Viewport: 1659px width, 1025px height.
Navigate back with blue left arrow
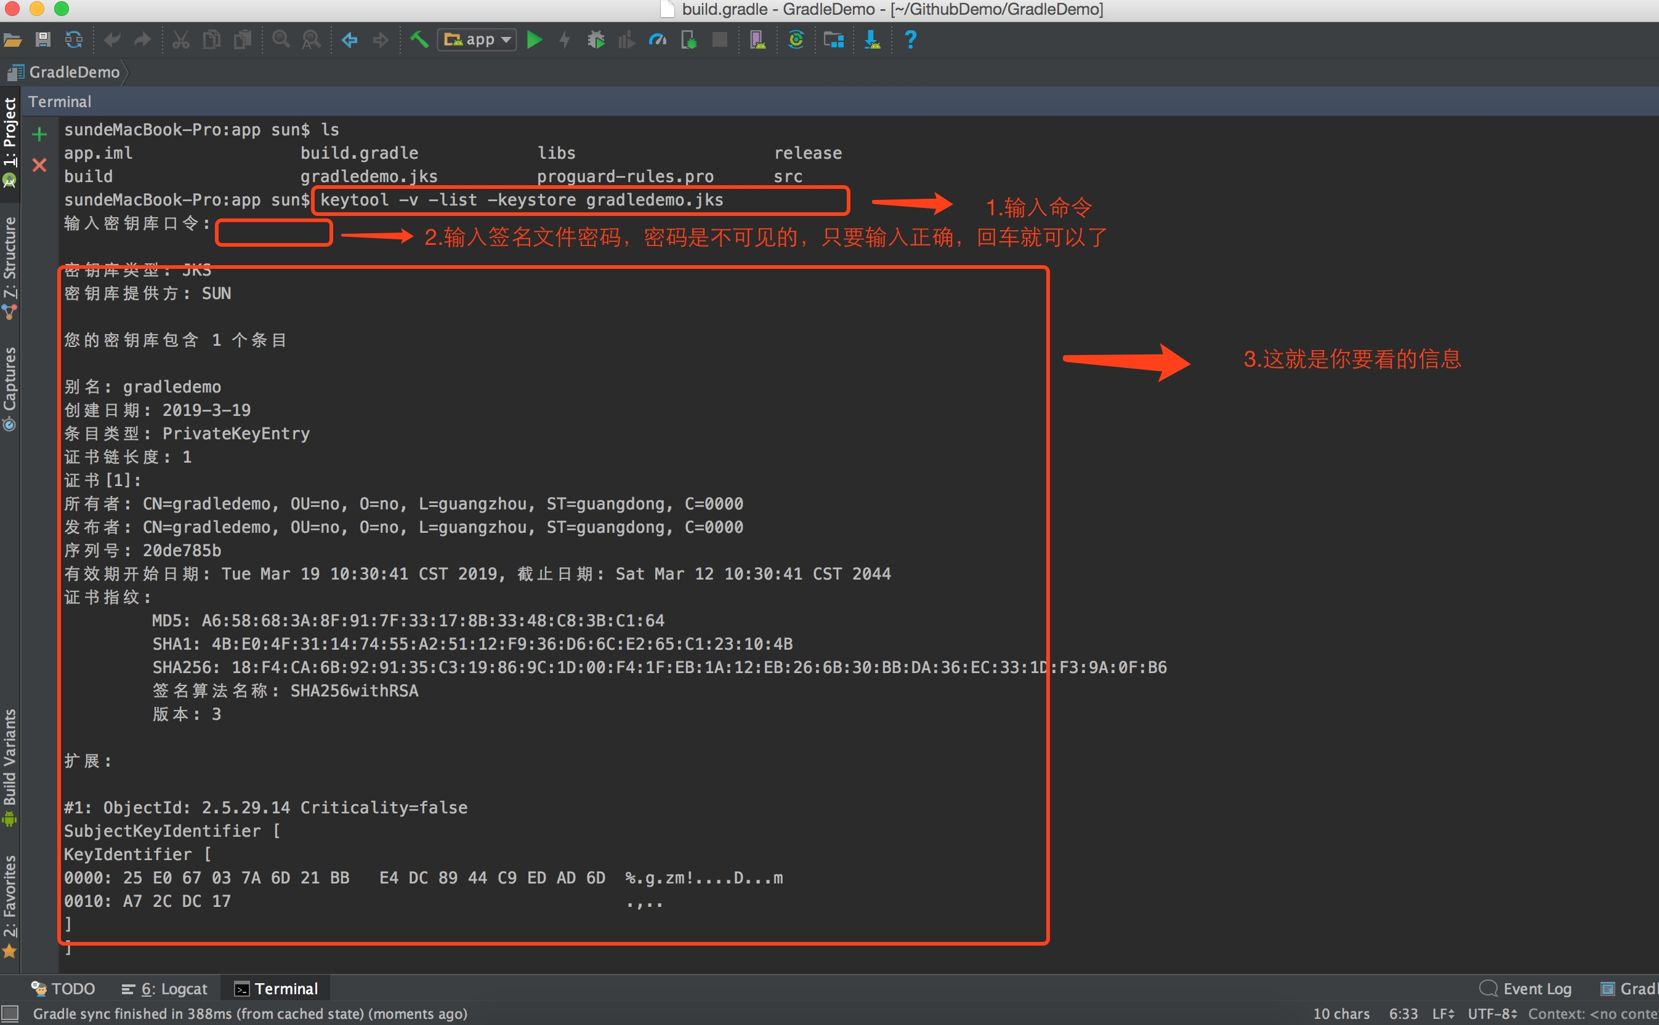[x=349, y=40]
